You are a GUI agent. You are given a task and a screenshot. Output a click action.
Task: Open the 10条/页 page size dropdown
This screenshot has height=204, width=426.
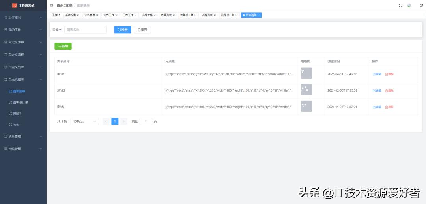click(84, 122)
